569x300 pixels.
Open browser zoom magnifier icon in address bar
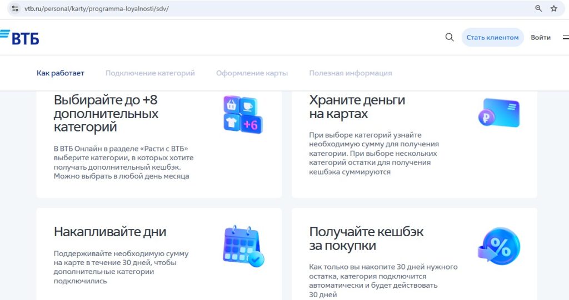(538, 8)
